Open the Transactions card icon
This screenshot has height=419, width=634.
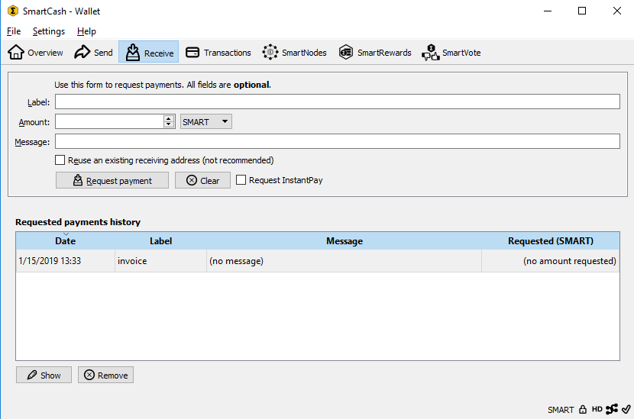click(x=192, y=52)
